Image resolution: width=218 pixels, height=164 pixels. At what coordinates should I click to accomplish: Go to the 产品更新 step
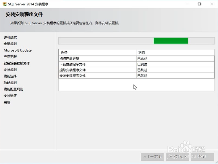point(10,57)
